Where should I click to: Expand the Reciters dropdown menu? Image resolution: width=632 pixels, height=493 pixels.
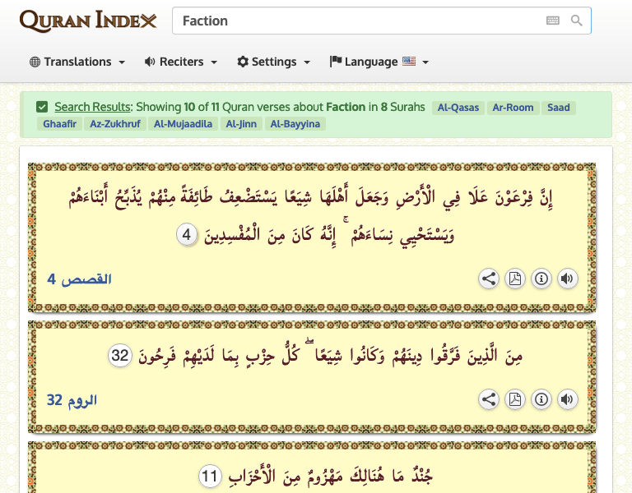coord(180,62)
